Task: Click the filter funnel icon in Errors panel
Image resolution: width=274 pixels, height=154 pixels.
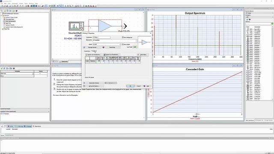Action: tap(5, 126)
